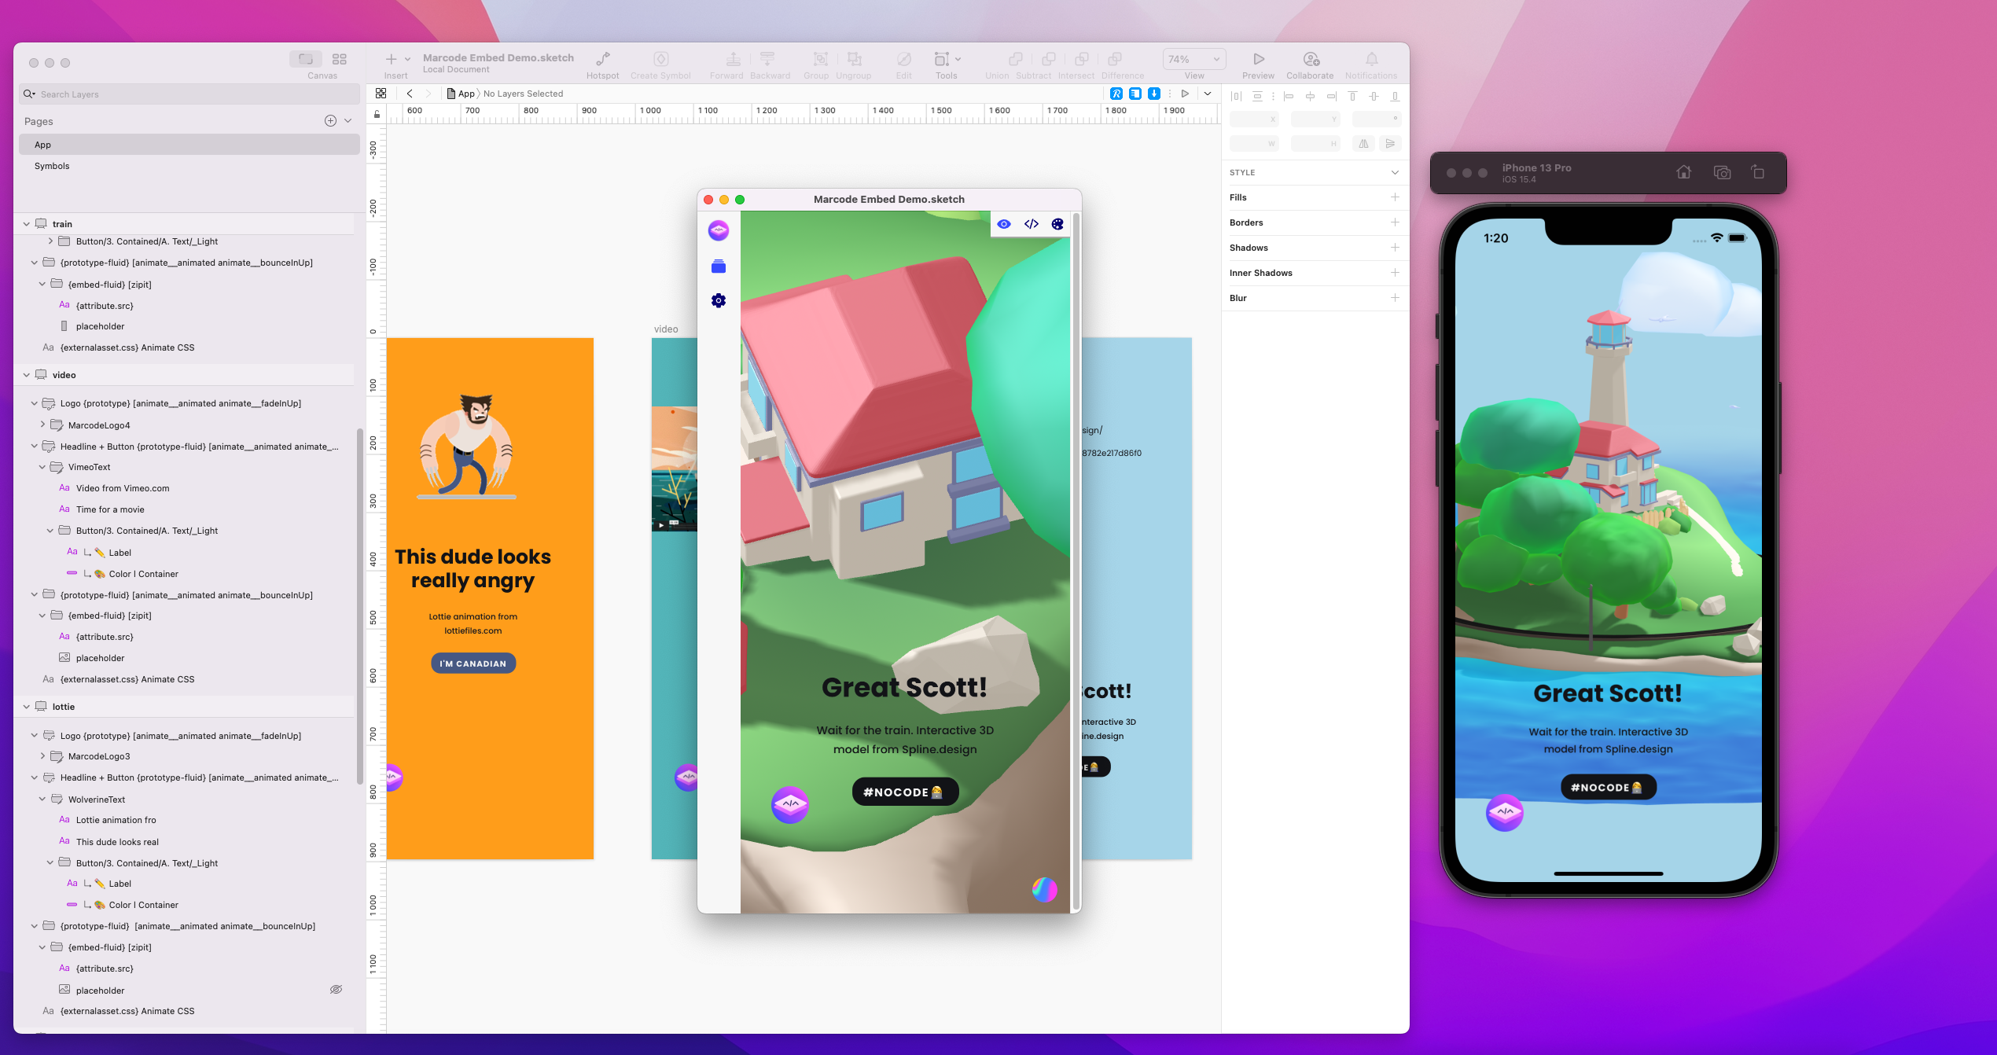Switch to grid view in the canvas header
Screen dimensions: 1997x1055
coord(382,93)
